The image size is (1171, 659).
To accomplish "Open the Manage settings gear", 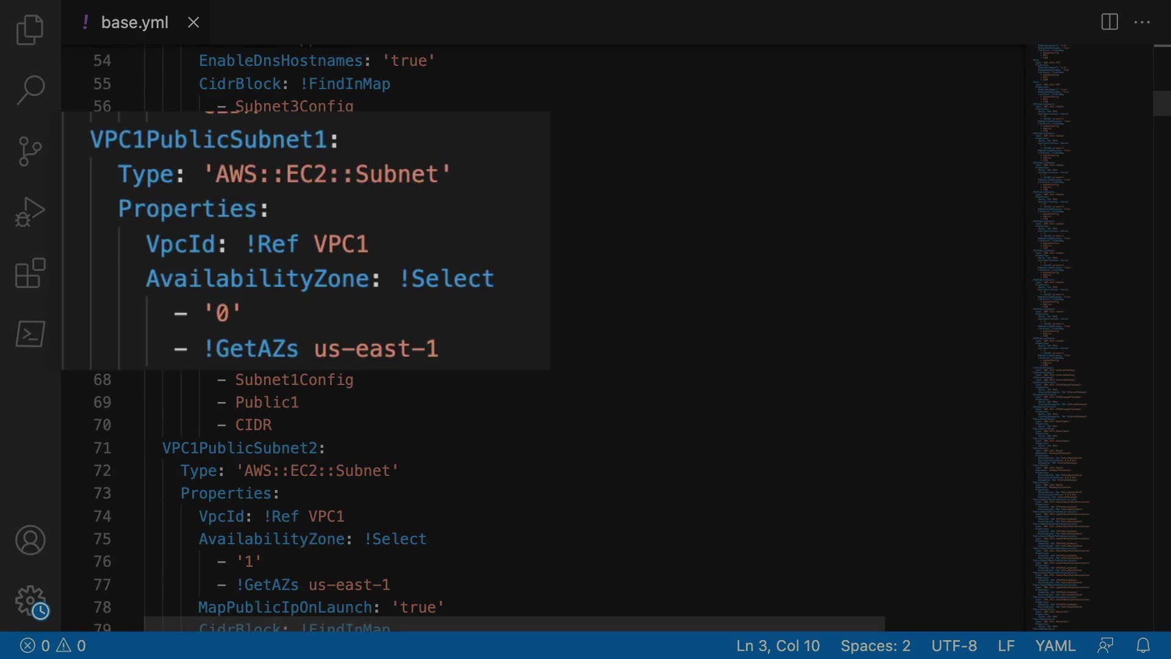I will [x=30, y=601].
